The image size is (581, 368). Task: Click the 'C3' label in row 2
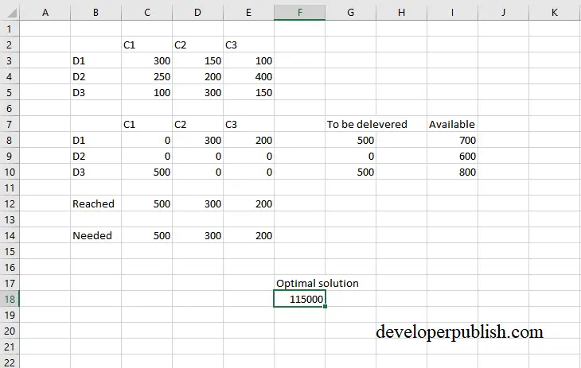tap(231, 45)
